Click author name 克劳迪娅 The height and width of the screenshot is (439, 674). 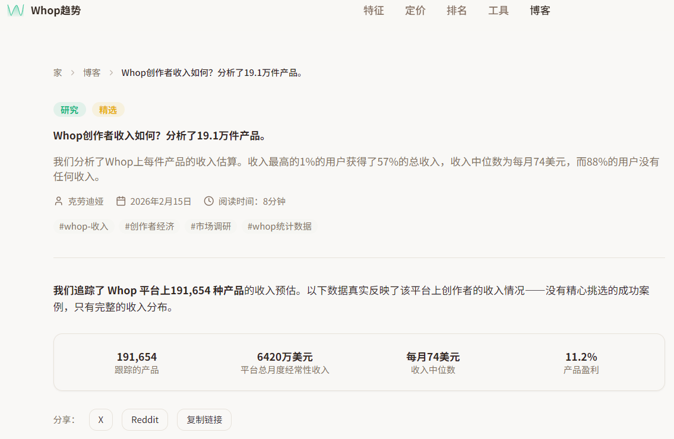(86, 202)
